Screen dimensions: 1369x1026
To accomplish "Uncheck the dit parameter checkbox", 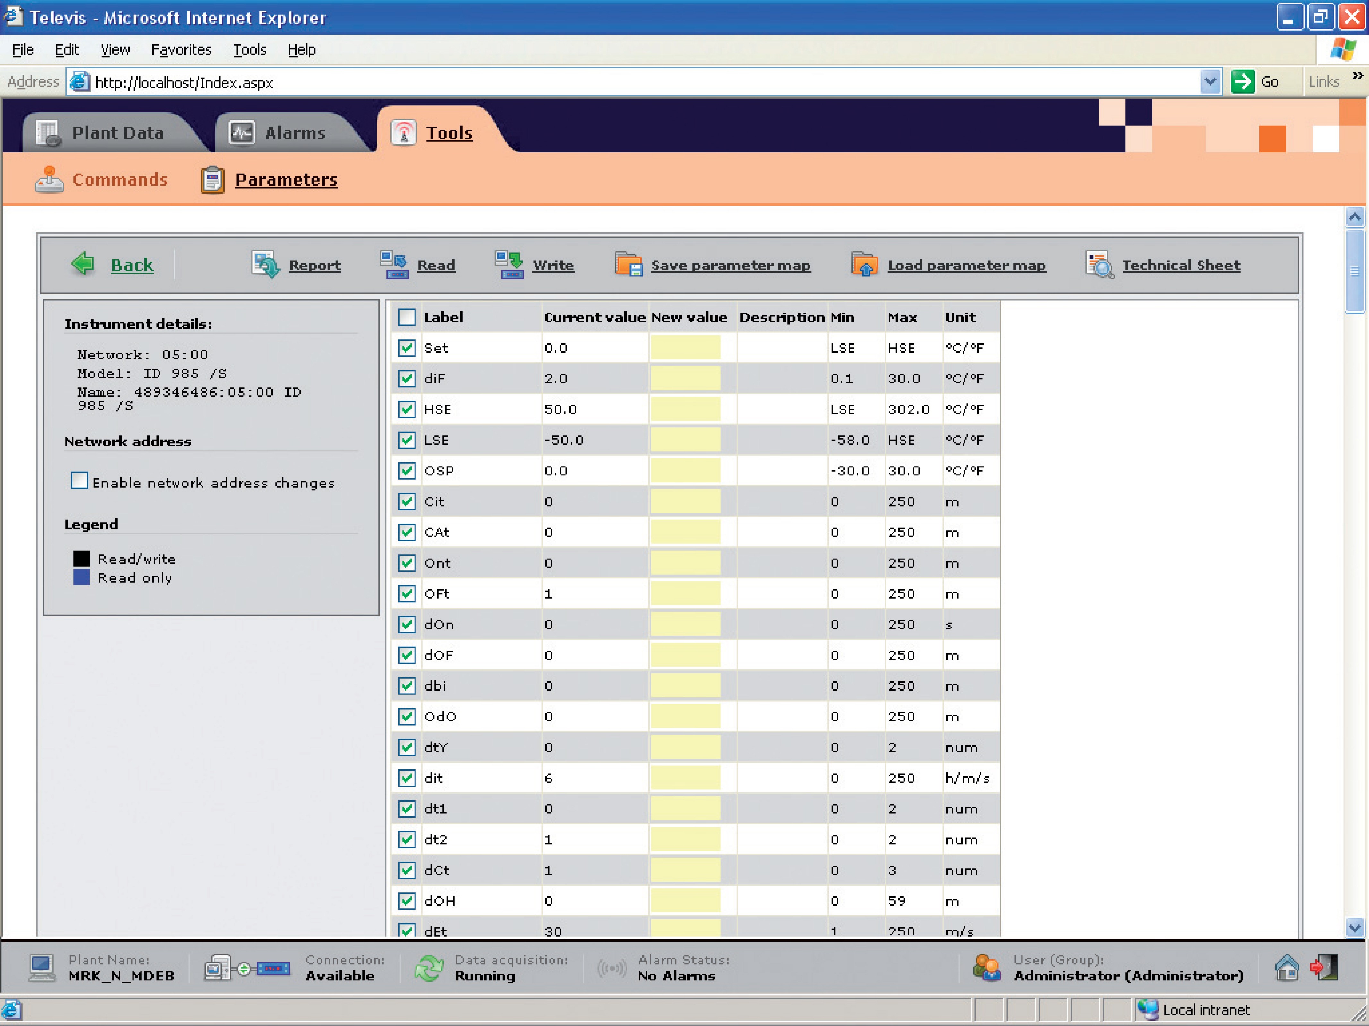I will coord(406,778).
